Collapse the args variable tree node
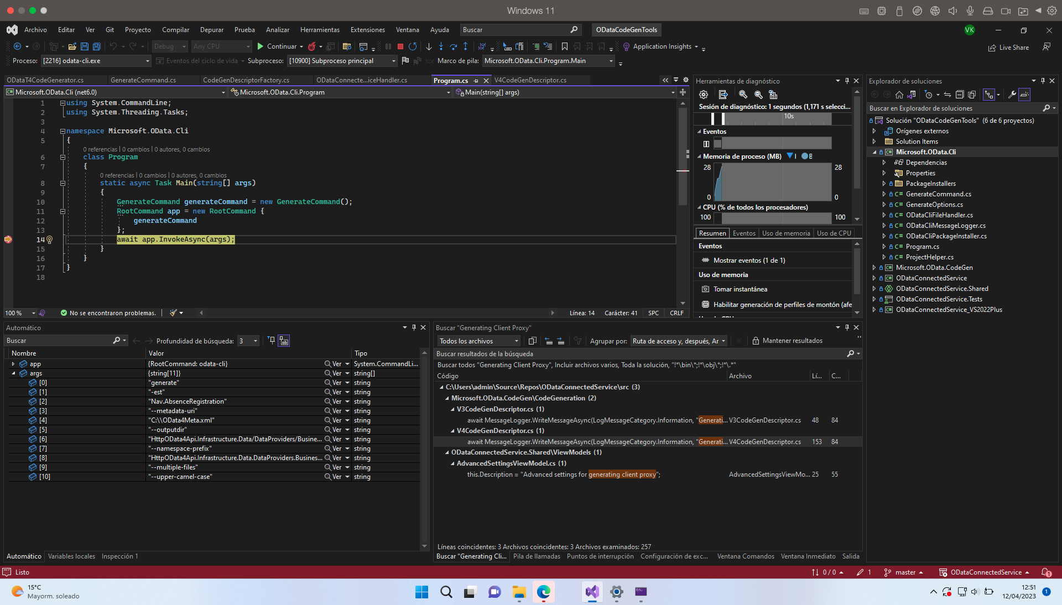 (13, 373)
